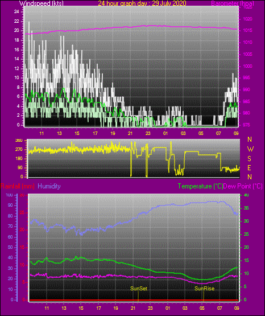
Task: Click the '100' humidity axis value
Action: (x=10, y=195)
